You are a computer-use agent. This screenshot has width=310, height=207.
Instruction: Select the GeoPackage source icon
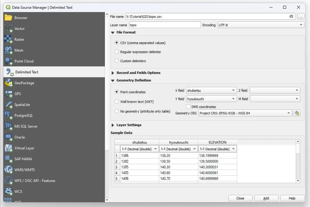8,83
